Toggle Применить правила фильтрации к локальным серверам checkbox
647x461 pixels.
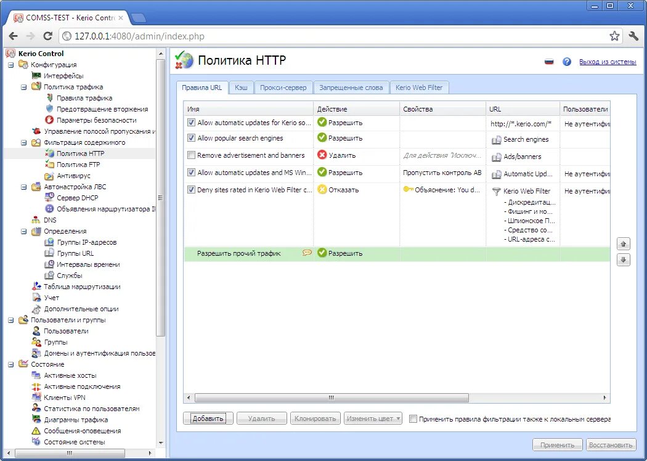pos(413,419)
